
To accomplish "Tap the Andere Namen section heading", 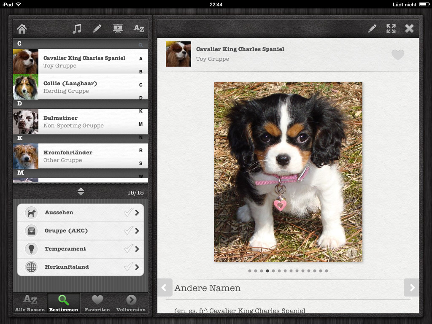I will [x=208, y=288].
